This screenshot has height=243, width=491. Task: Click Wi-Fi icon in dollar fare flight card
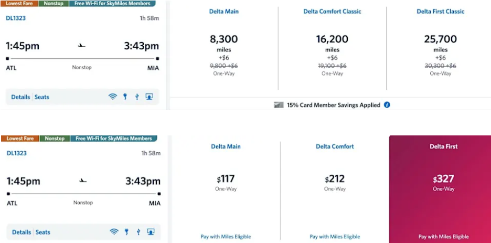[x=114, y=232]
